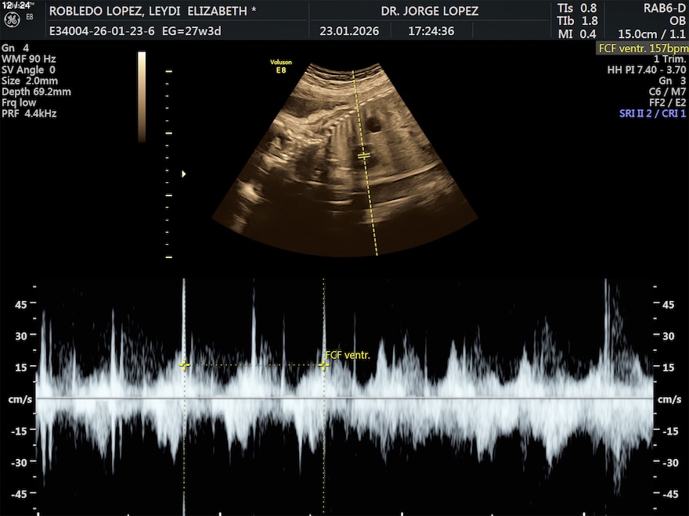Click the SV Angle 0 parameter

point(28,70)
